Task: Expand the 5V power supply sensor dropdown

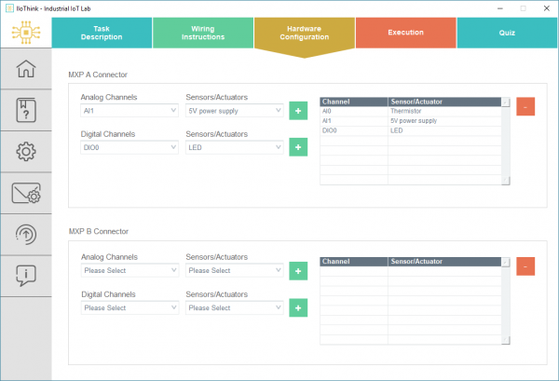Action: point(234,111)
